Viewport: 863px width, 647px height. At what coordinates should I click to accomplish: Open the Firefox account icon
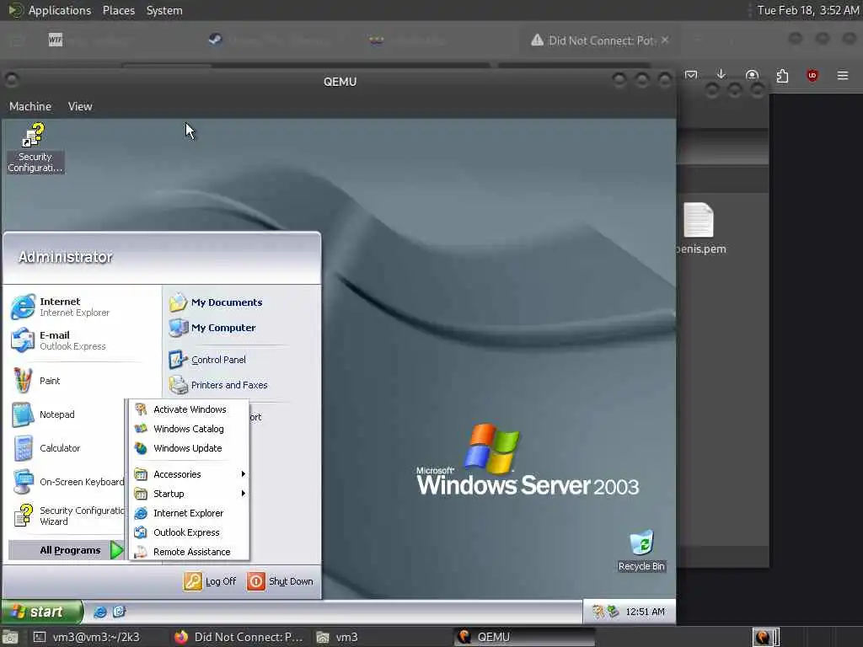752,75
